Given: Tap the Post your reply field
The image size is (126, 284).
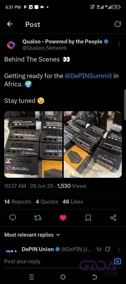Looking at the screenshot, I should tap(58, 261).
